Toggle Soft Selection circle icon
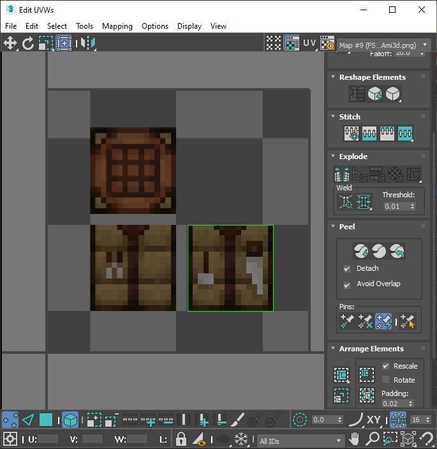Screen dimensions: 437x449 tap(300, 420)
